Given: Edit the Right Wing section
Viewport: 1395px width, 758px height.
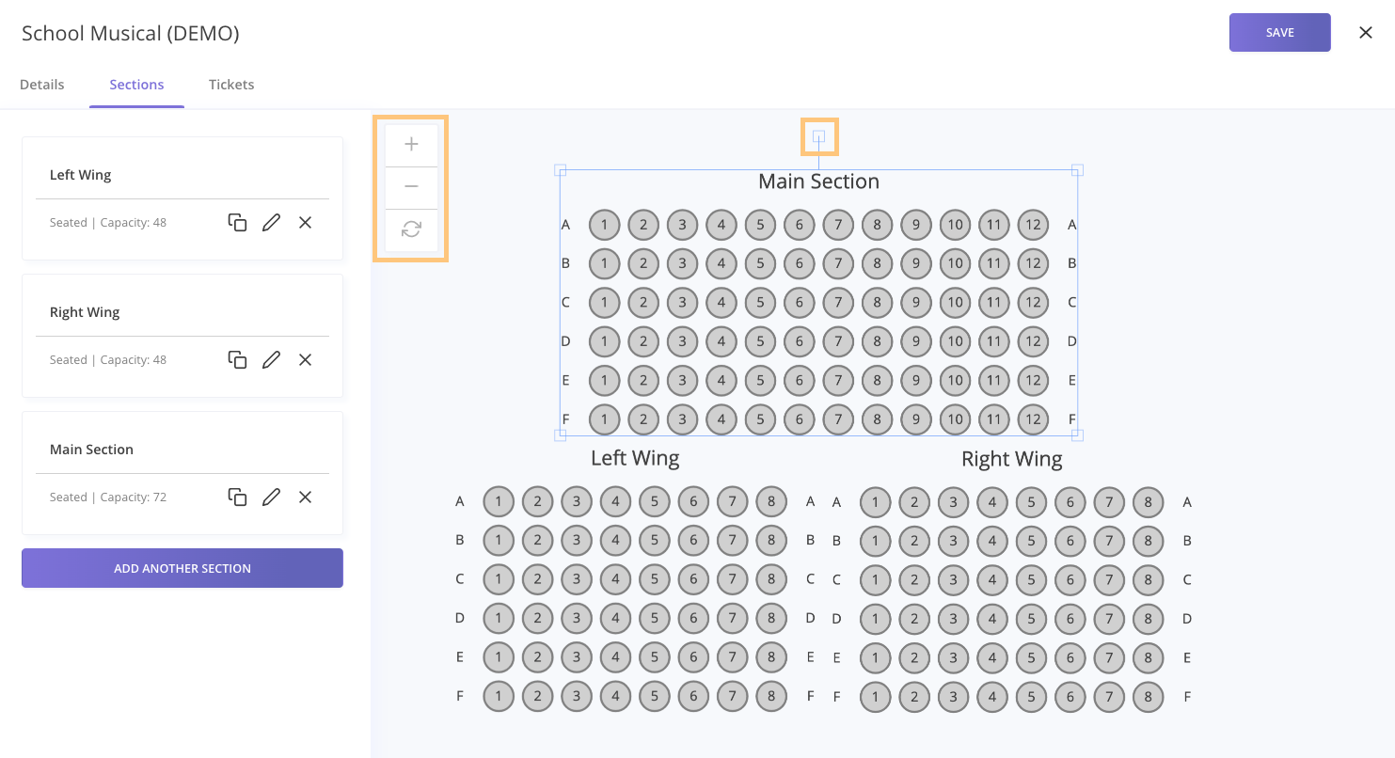Looking at the screenshot, I should pyautogui.click(x=271, y=359).
